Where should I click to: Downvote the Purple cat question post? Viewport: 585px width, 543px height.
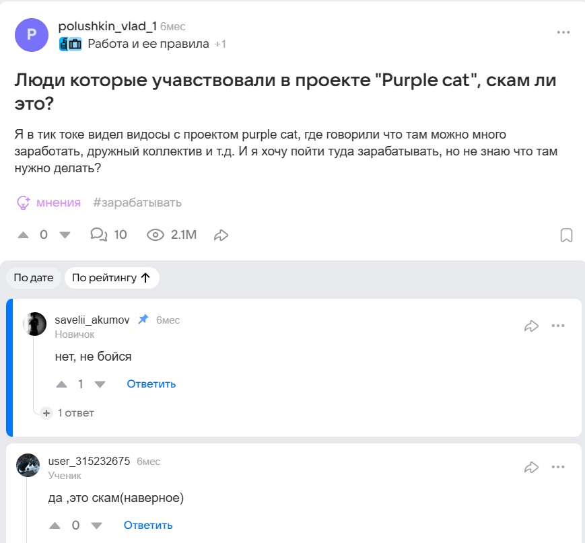(65, 235)
